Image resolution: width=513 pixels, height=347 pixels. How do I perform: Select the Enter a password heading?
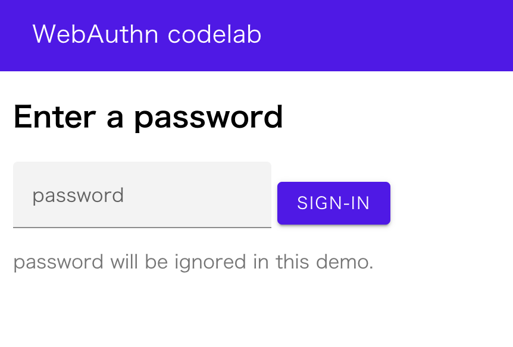[148, 116]
